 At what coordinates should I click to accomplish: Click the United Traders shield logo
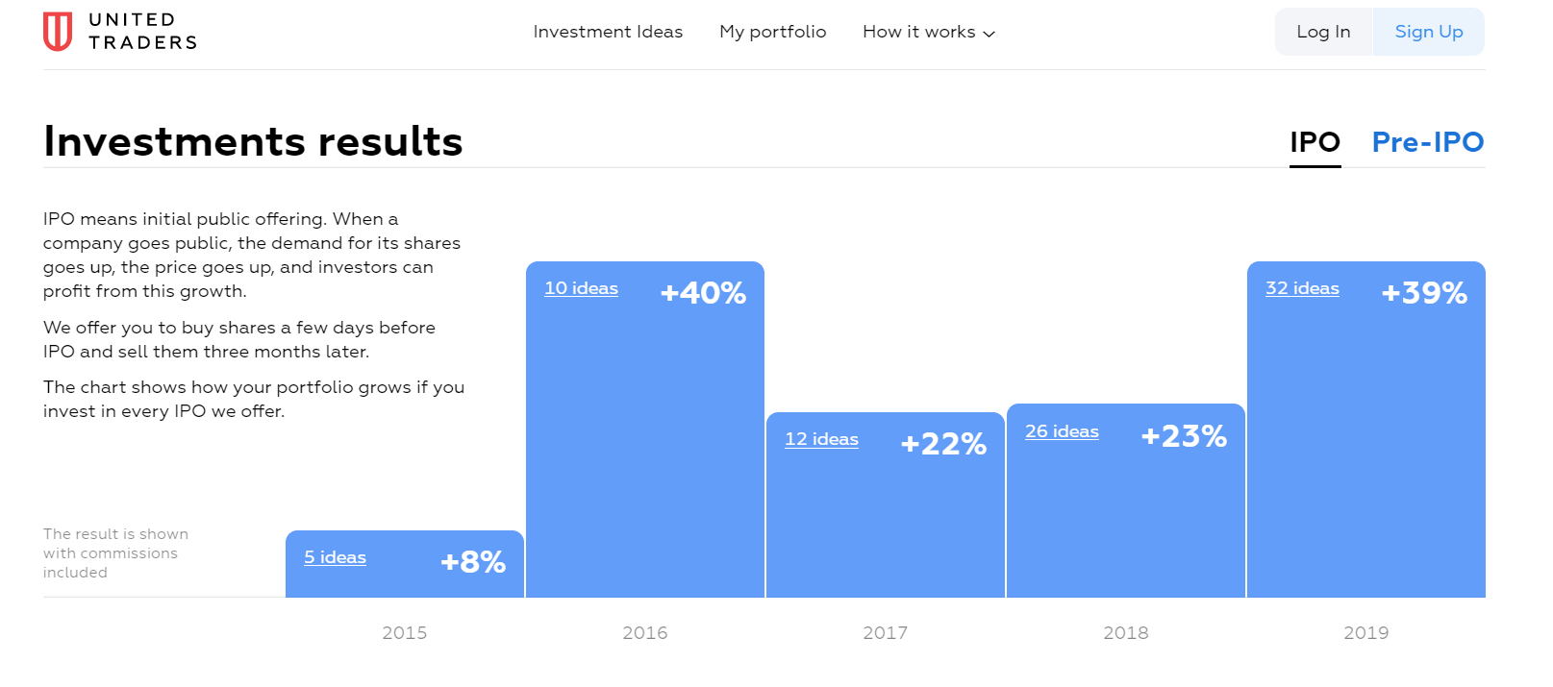[x=56, y=29]
